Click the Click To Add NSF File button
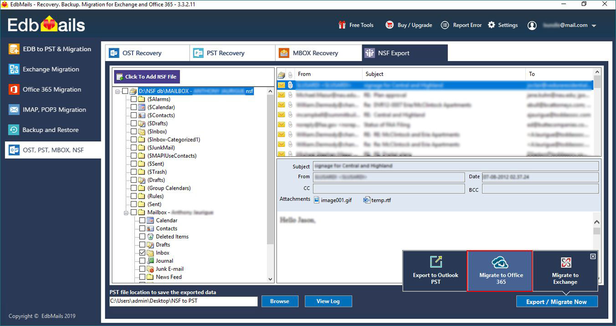This screenshot has height=326, width=616. point(147,77)
